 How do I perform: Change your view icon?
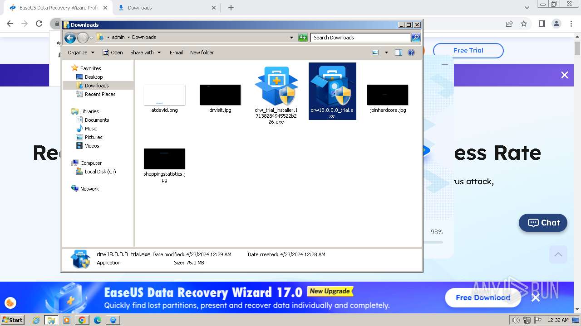click(x=375, y=53)
